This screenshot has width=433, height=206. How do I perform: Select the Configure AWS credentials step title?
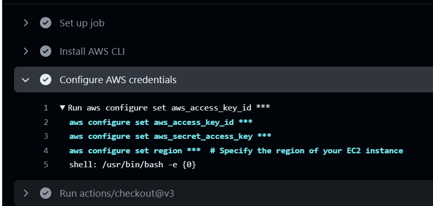tap(118, 80)
